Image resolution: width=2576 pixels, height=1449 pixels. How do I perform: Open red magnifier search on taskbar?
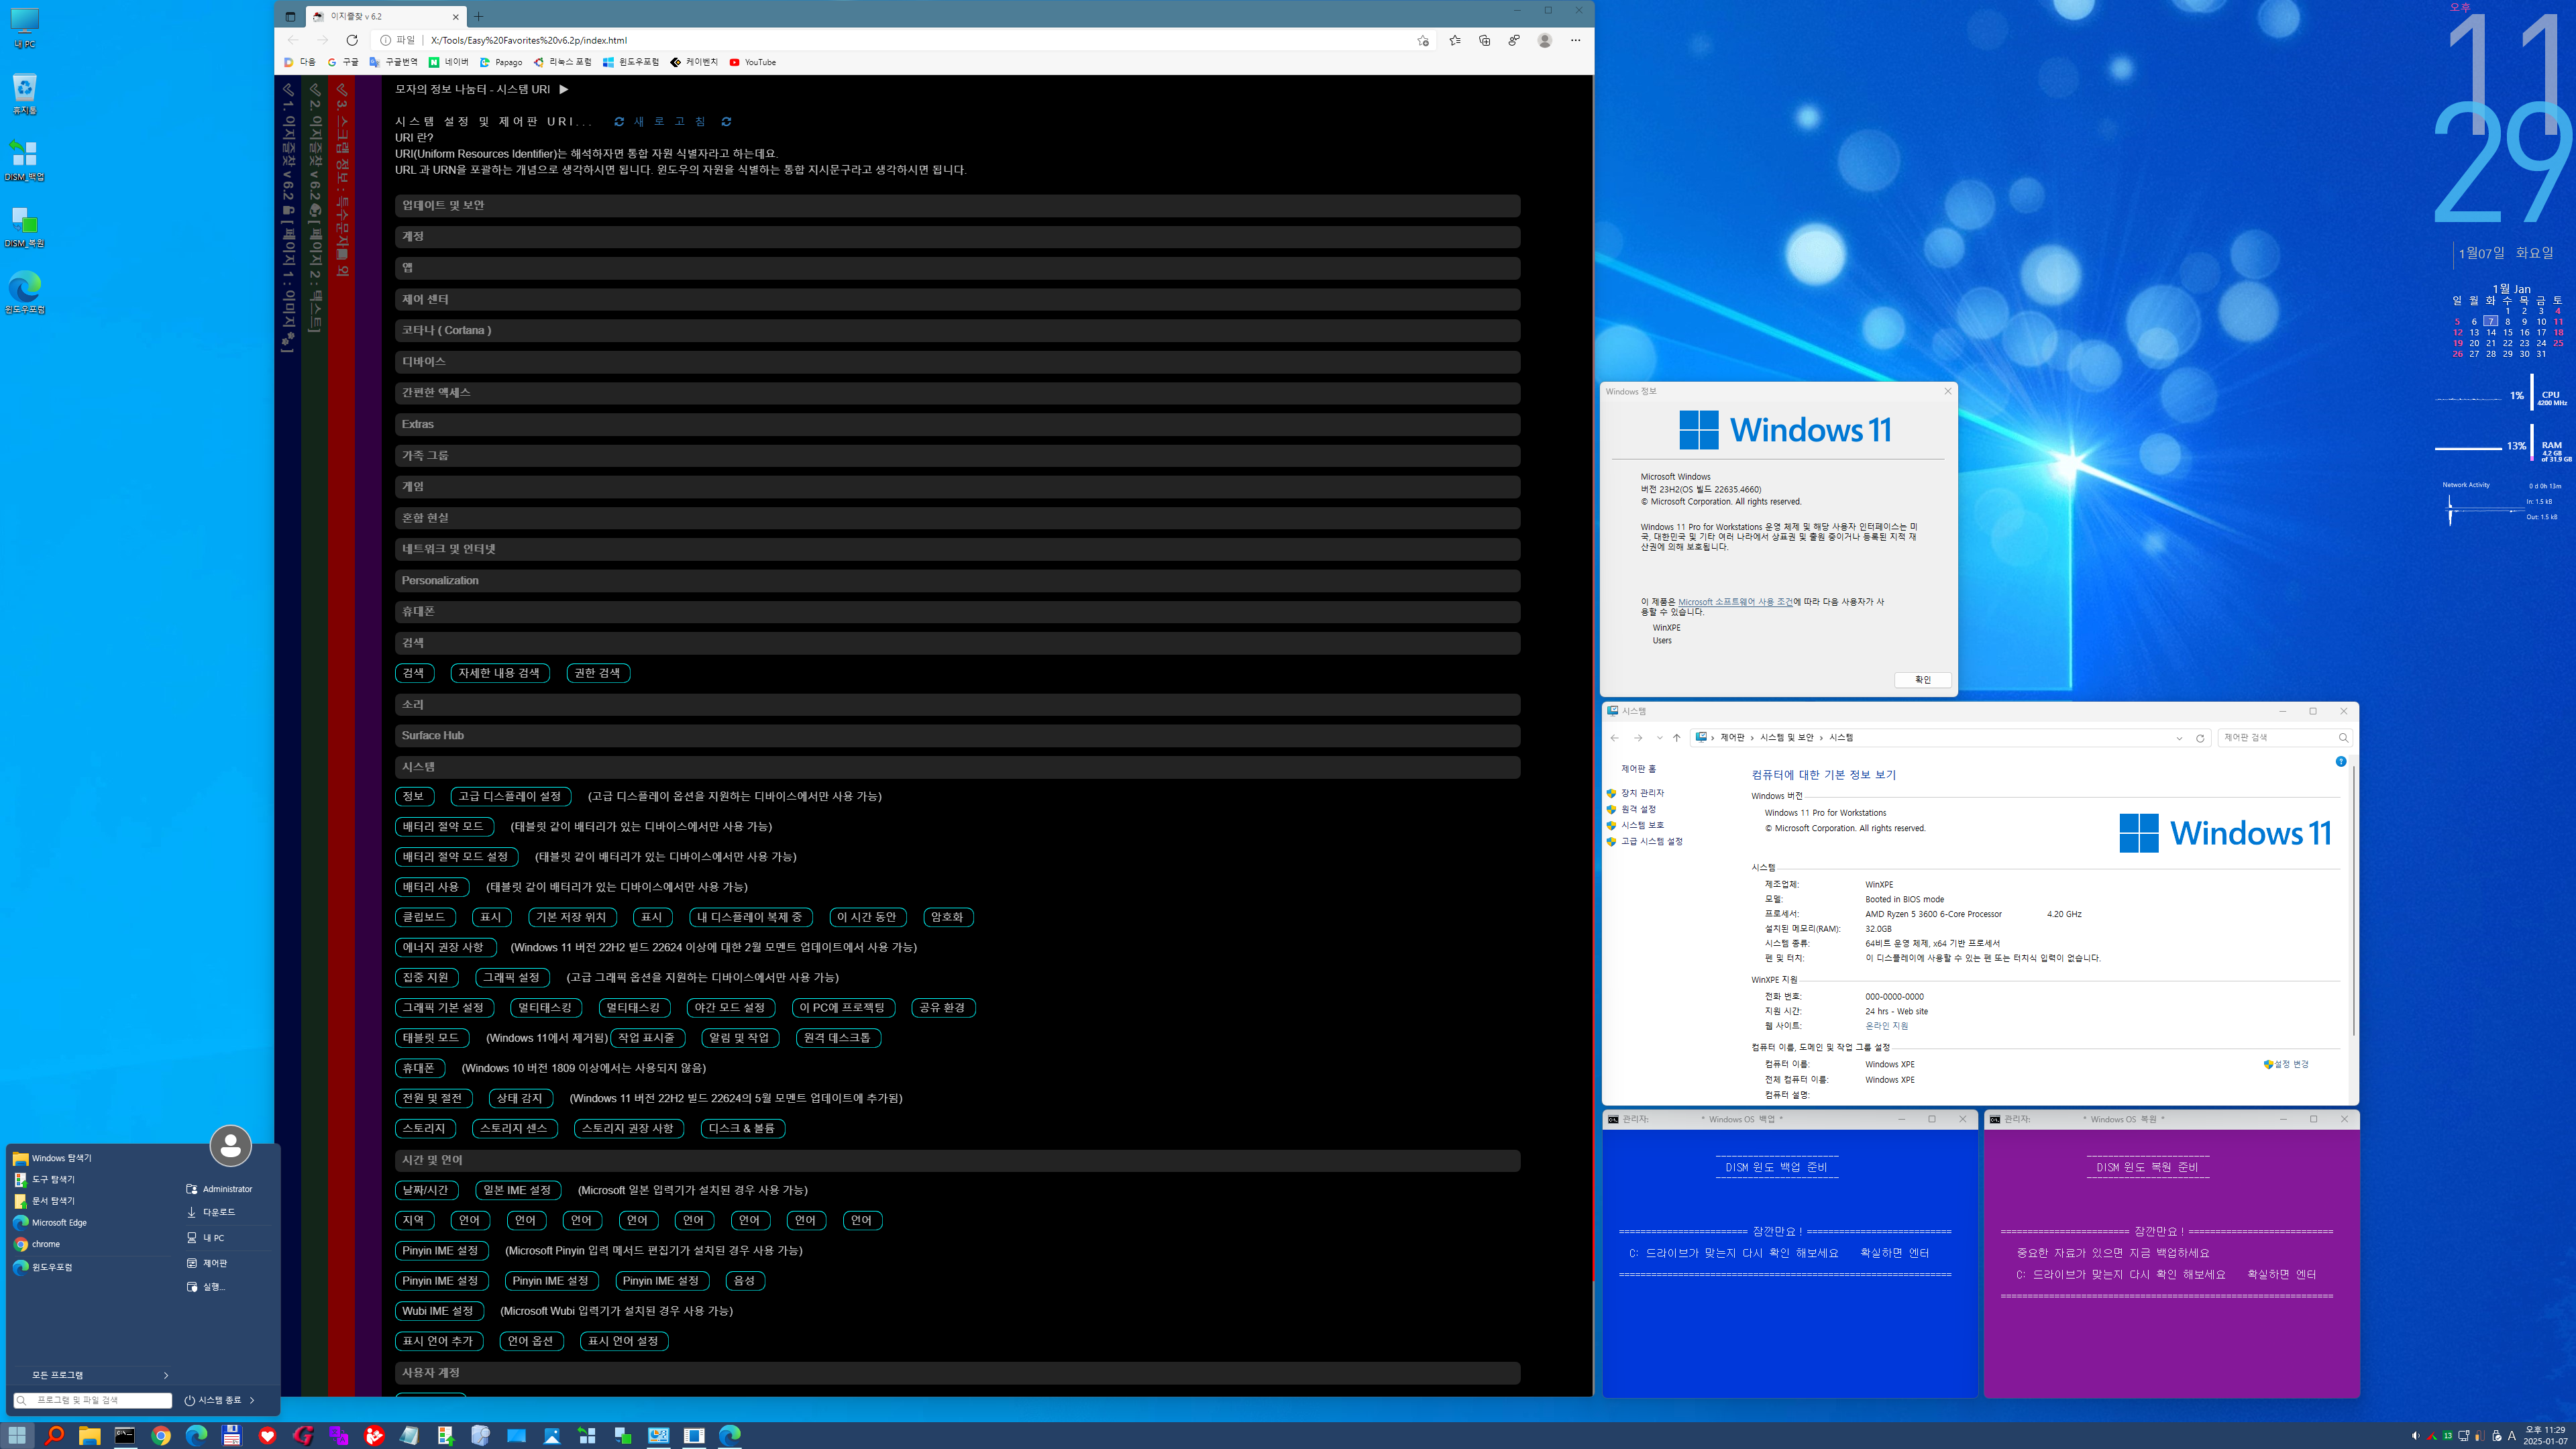54,1435
